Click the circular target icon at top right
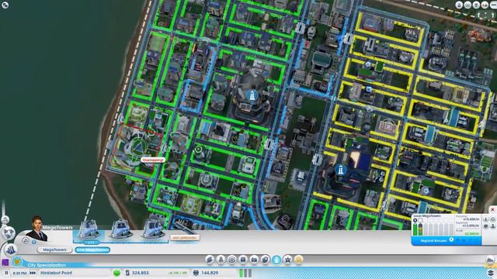This screenshot has height=279, width=497. click(x=467, y=5)
